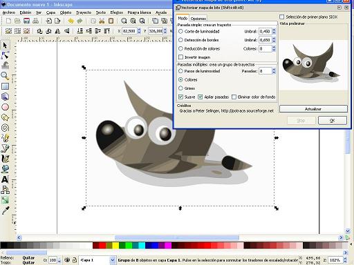Screen dimensions: 354x265
Task: Select the Pencil freehand tool
Action: [x=5, y=138]
